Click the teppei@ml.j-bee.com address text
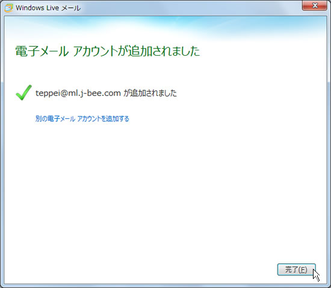 coord(78,93)
